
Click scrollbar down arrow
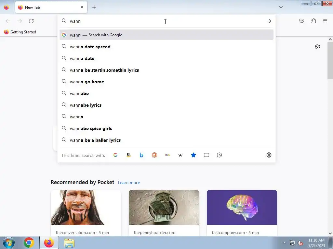click(330, 233)
